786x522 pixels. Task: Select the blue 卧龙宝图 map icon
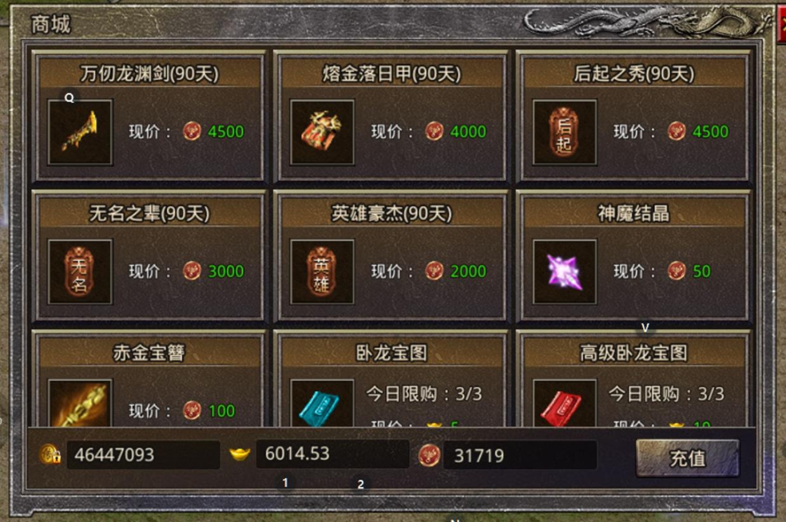pos(322,403)
